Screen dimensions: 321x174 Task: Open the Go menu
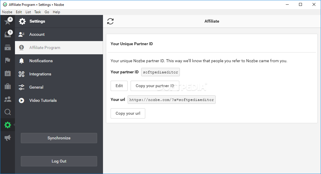point(47,12)
